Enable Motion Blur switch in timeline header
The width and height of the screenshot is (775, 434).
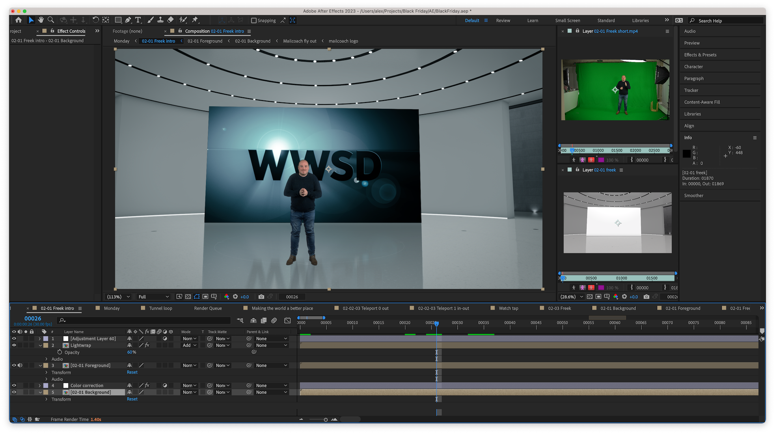pyautogui.click(x=274, y=320)
